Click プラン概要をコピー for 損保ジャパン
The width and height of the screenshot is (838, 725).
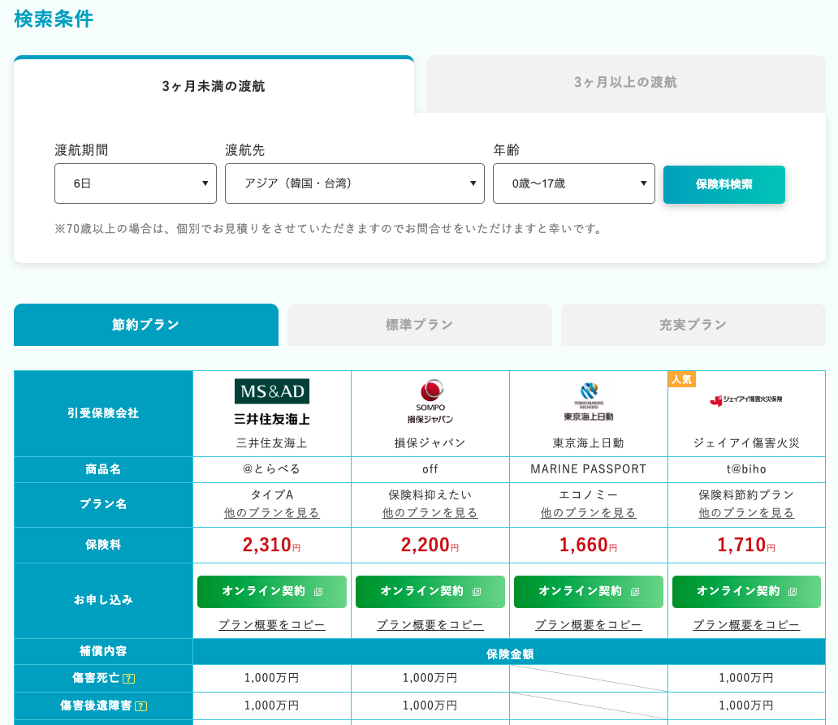click(430, 625)
